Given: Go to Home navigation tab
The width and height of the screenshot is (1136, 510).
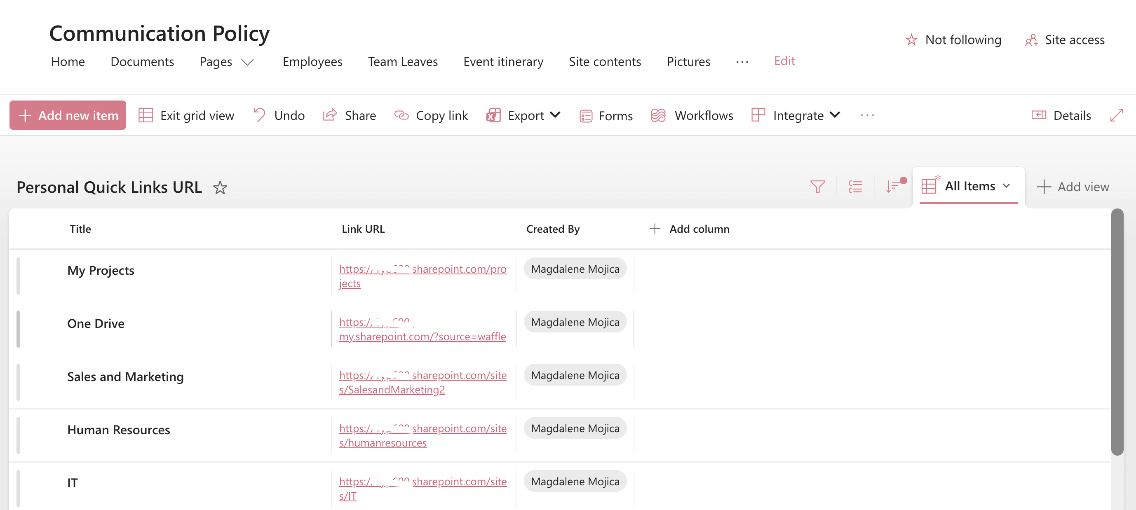Looking at the screenshot, I should click(68, 62).
